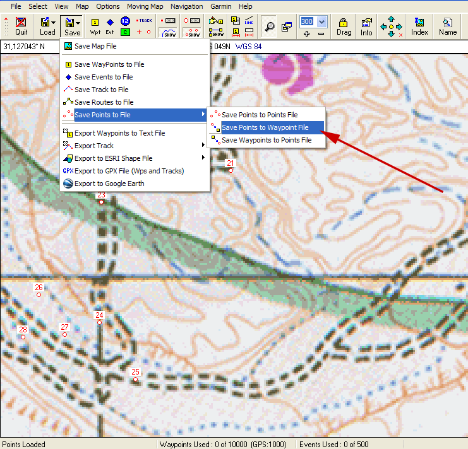Open the Map menu

click(82, 6)
